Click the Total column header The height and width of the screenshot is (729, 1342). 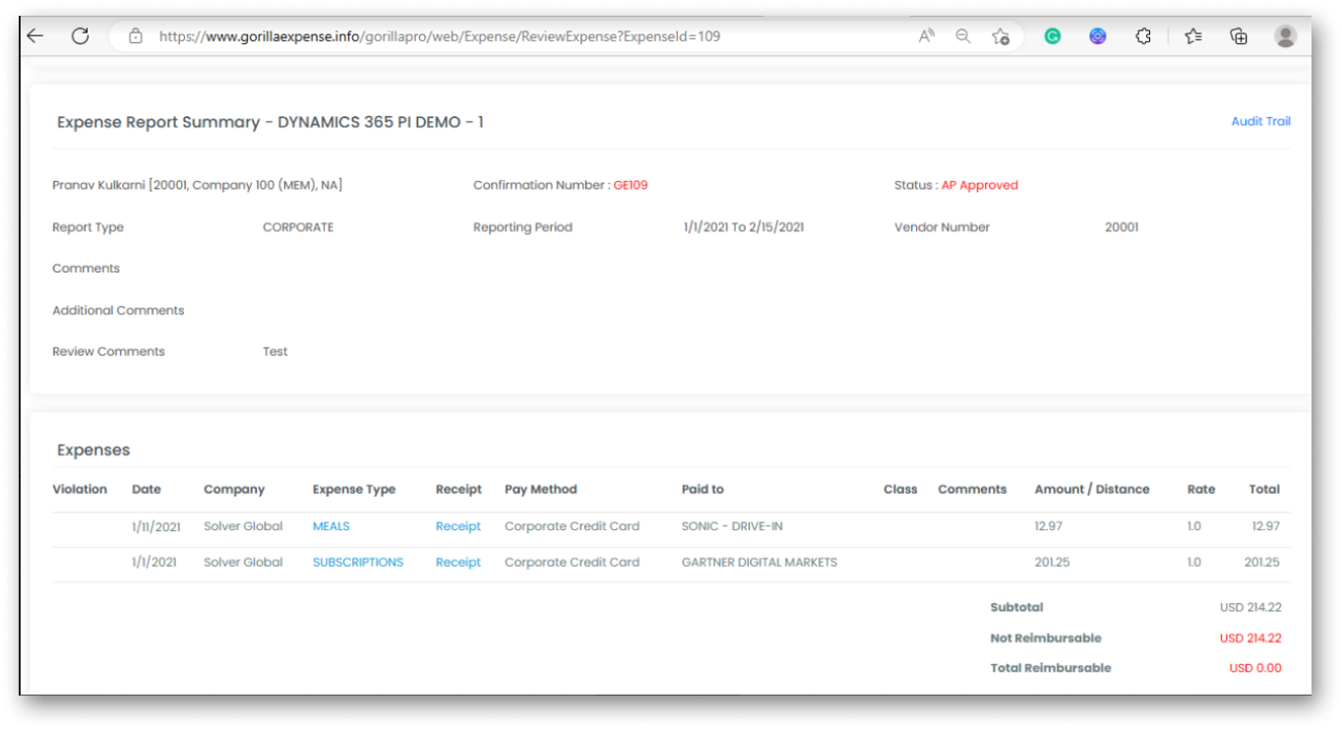[1264, 489]
